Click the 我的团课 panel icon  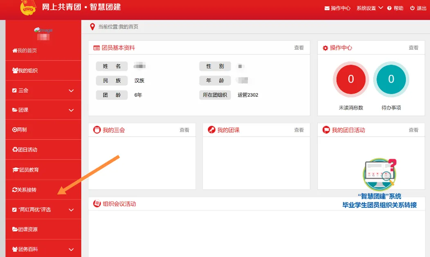click(212, 130)
